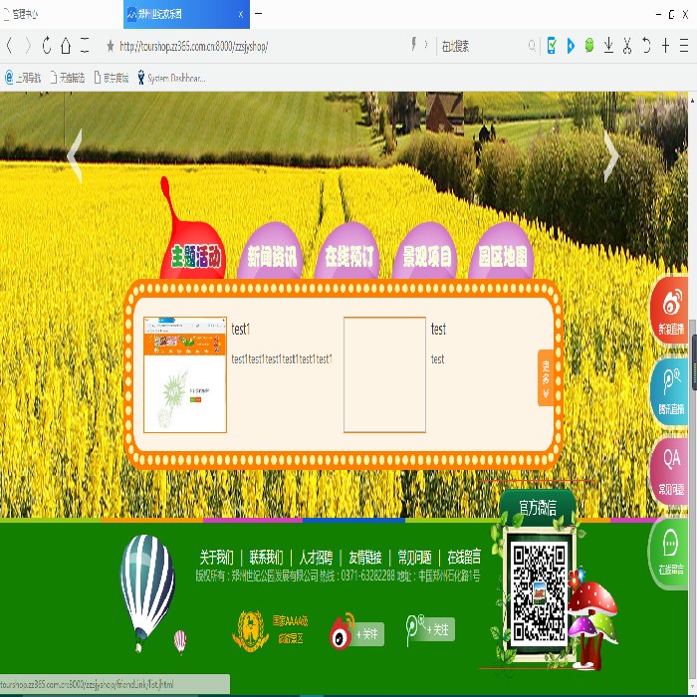Open the QA 常见问题 side button
This screenshot has height=697, width=697.
[670, 472]
